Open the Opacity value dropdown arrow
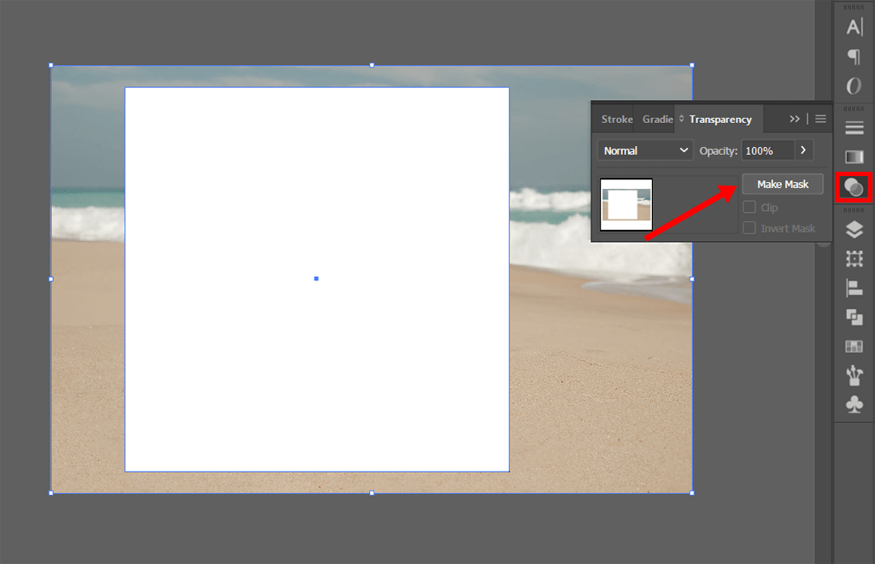 [802, 150]
